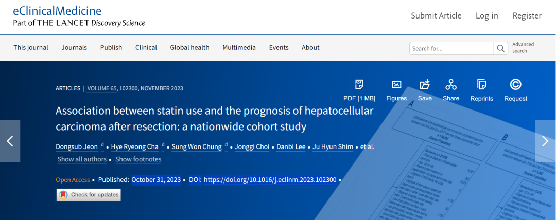Screen dimensions: 556x220
Task: Expand Show all authors
Action: click(82, 159)
